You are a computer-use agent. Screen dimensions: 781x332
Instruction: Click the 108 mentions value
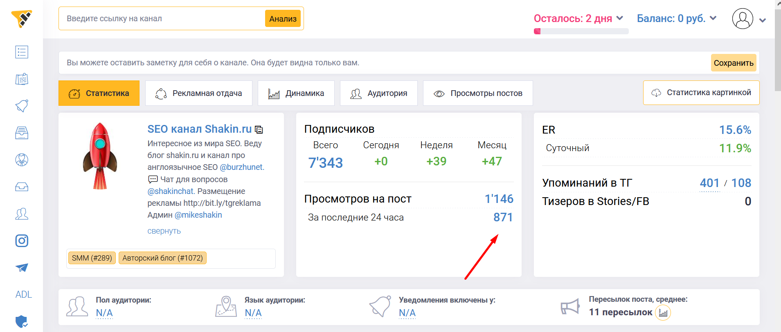pyautogui.click(x=741, y=183)
